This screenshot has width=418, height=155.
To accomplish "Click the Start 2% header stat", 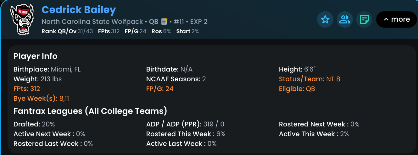I will click(187, 31).
